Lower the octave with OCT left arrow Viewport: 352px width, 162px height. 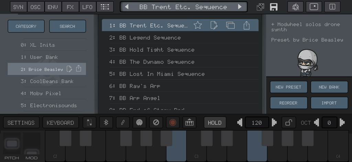pyautogui.click(x=317, y=123)
